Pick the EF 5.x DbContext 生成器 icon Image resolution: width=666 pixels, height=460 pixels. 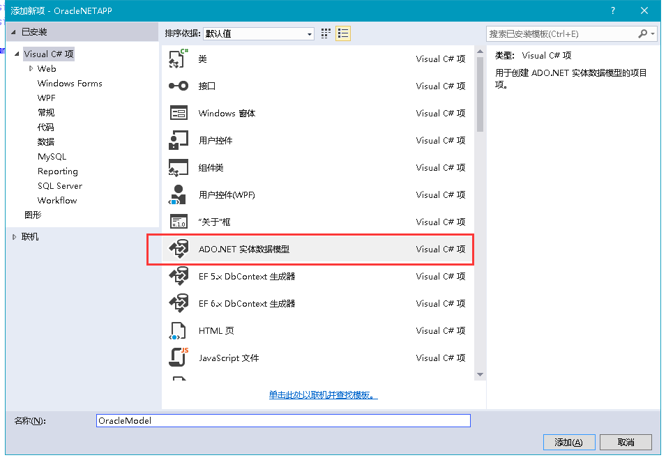click(x=179, y=276)
